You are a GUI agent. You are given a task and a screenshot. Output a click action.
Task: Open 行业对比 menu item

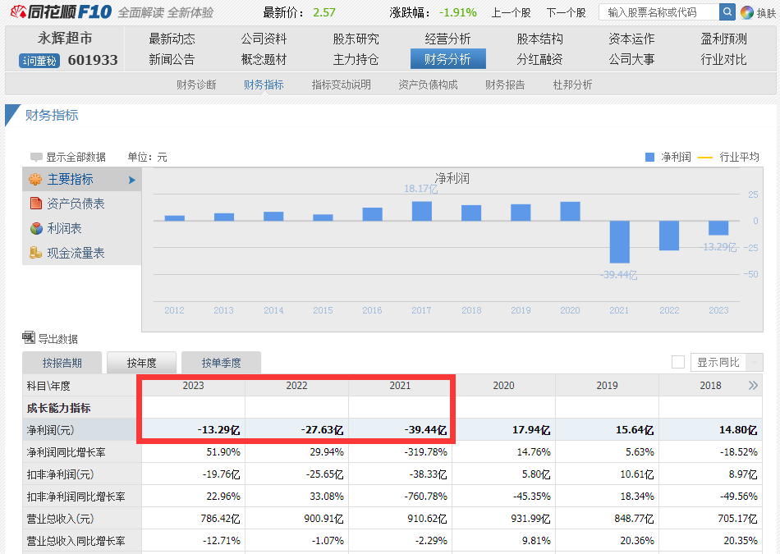point(724,60)
